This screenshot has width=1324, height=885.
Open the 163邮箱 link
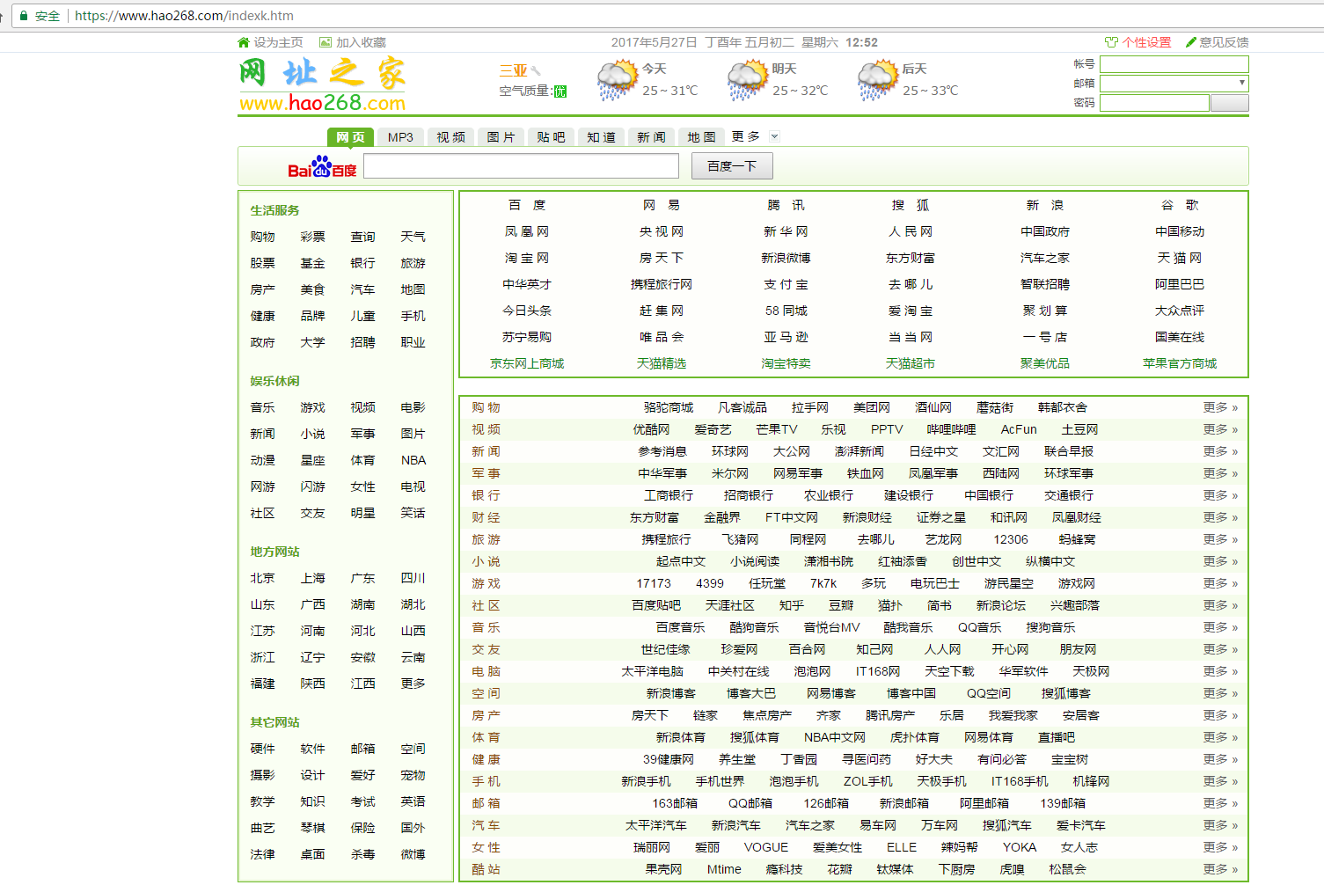tap(675, 803)
